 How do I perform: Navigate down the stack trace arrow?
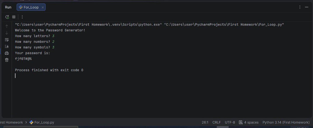pos(7,33)
